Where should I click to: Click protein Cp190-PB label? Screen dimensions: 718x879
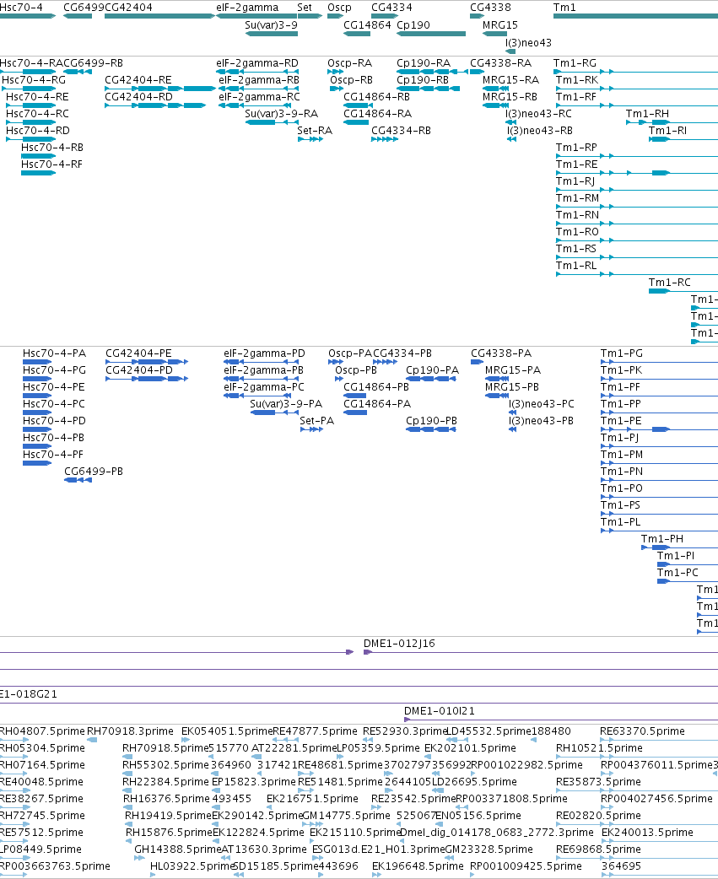[432, 420]
